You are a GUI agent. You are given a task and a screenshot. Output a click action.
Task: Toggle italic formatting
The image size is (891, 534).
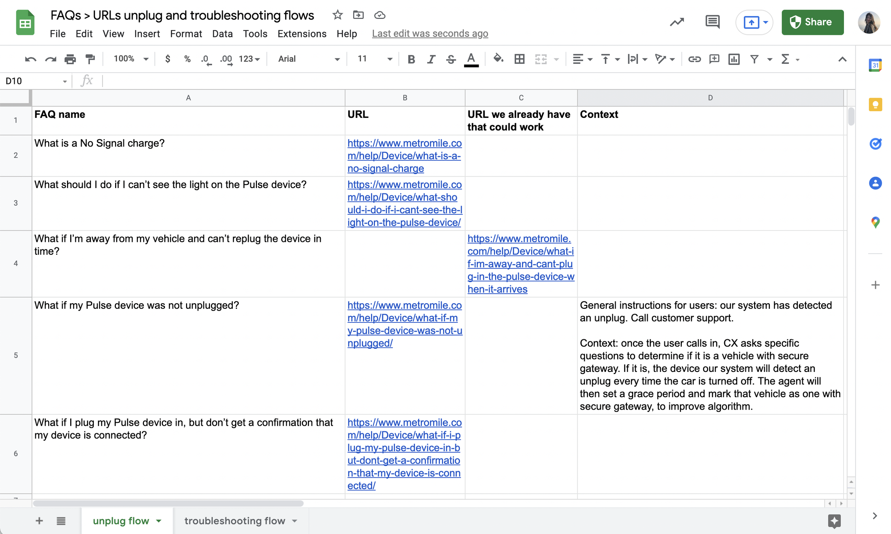(431, 59)
